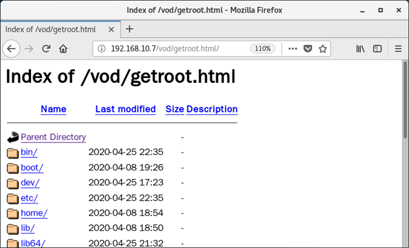Reload the current page
The image size is (409, 248).
pos(46,49)
